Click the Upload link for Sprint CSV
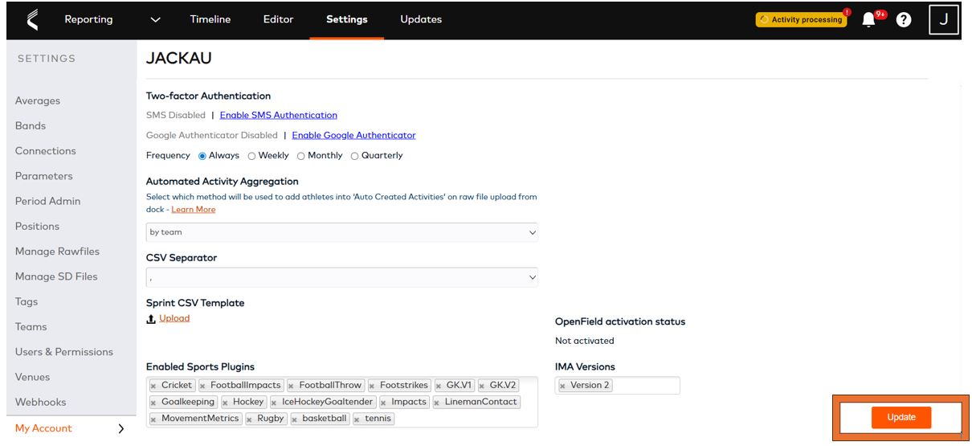The width and height of the screenshot is (972, 446). (174, 319)
